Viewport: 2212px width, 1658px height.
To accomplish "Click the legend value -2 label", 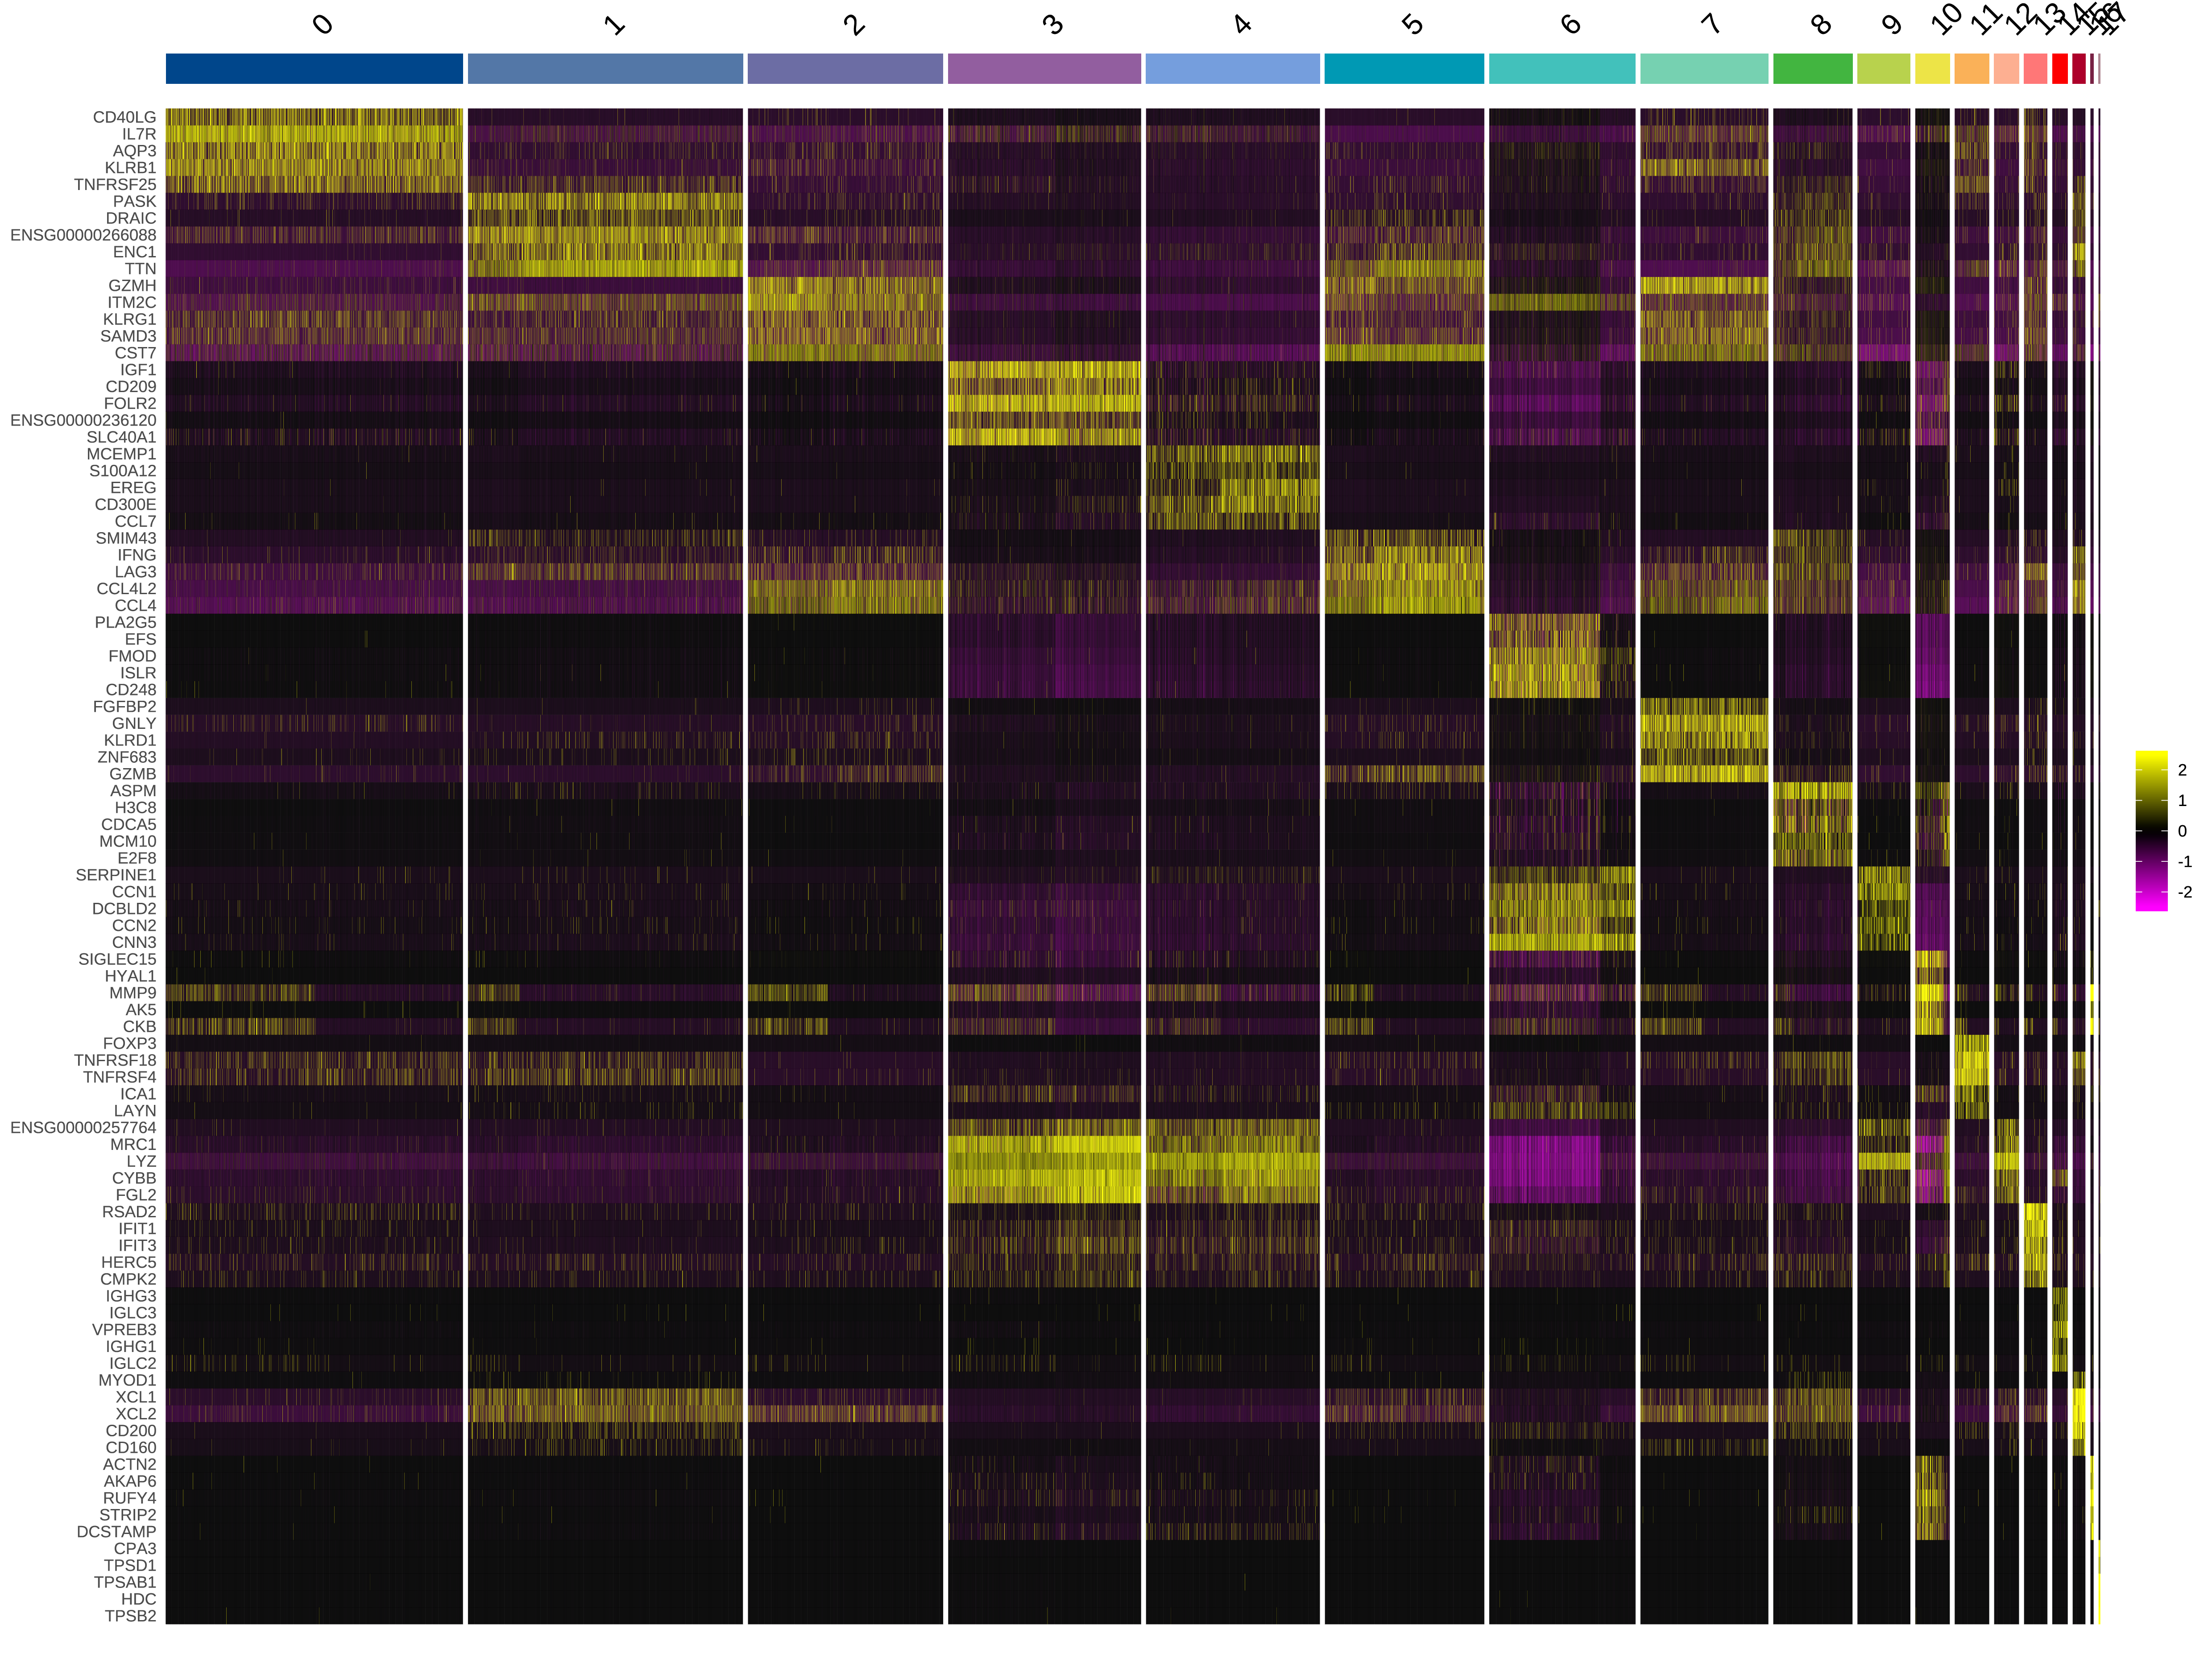I will click(2184, 892).
